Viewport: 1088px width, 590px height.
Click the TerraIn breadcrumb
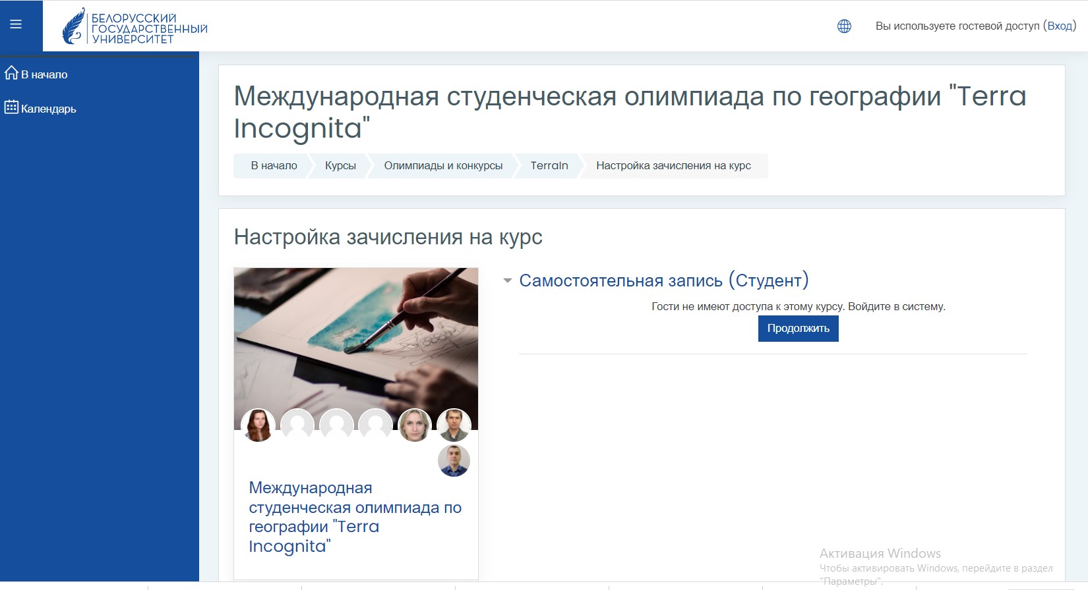[549, 166]
